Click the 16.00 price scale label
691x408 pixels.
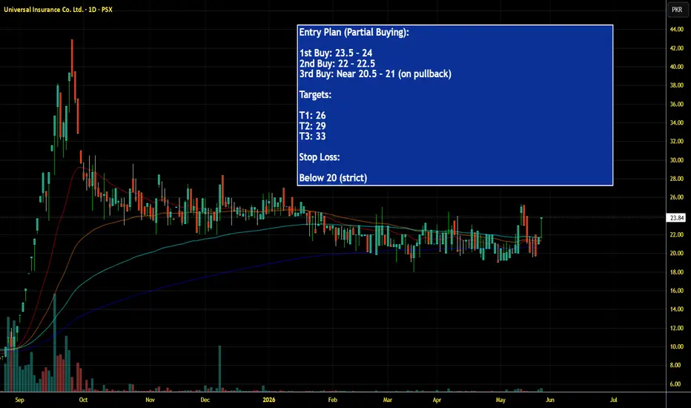pyautogui.click(x=677, y=291)
